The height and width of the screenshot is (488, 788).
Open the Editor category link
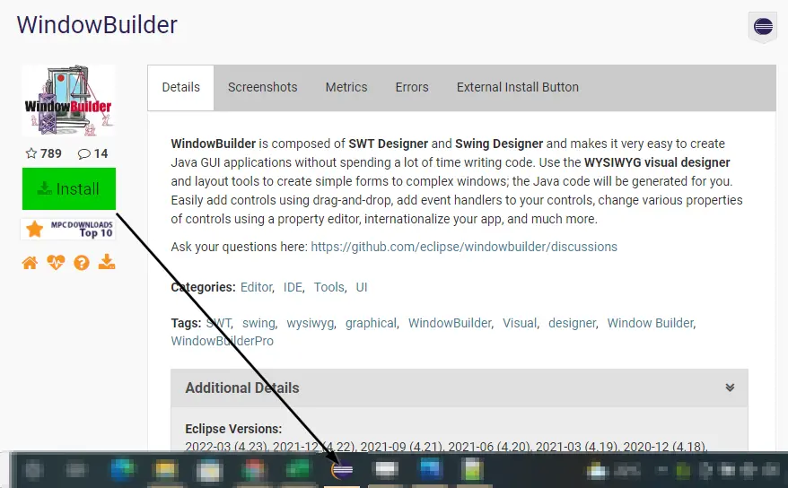257,287
